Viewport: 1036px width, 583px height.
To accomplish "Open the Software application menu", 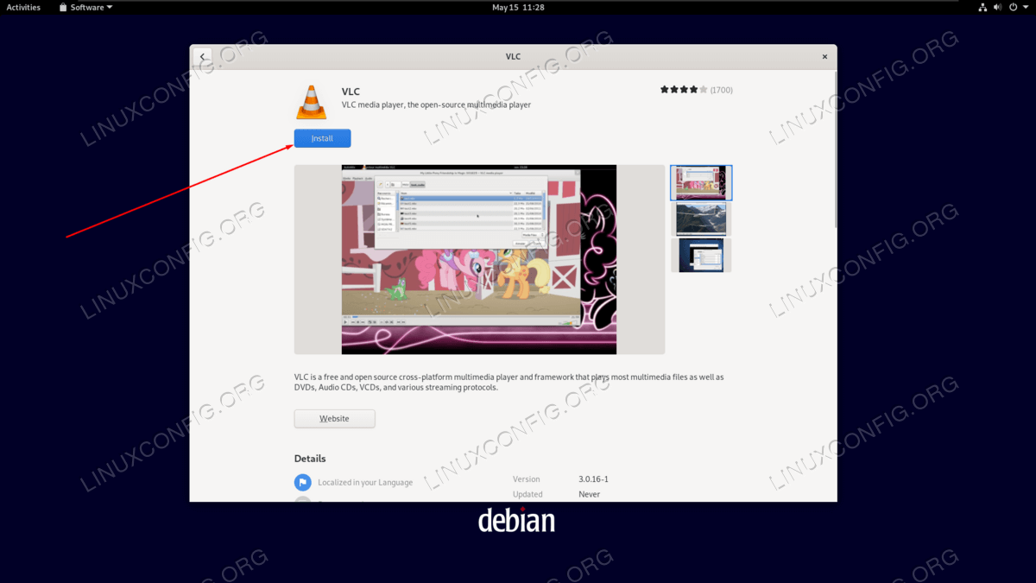I will click(85, 7).
